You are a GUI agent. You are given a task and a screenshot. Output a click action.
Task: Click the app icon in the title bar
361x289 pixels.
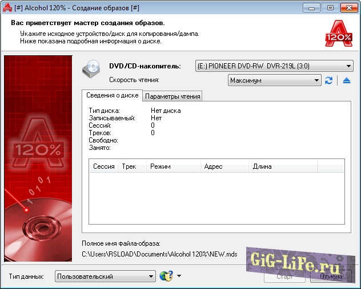pyautogui.click(x=9, y=8)
